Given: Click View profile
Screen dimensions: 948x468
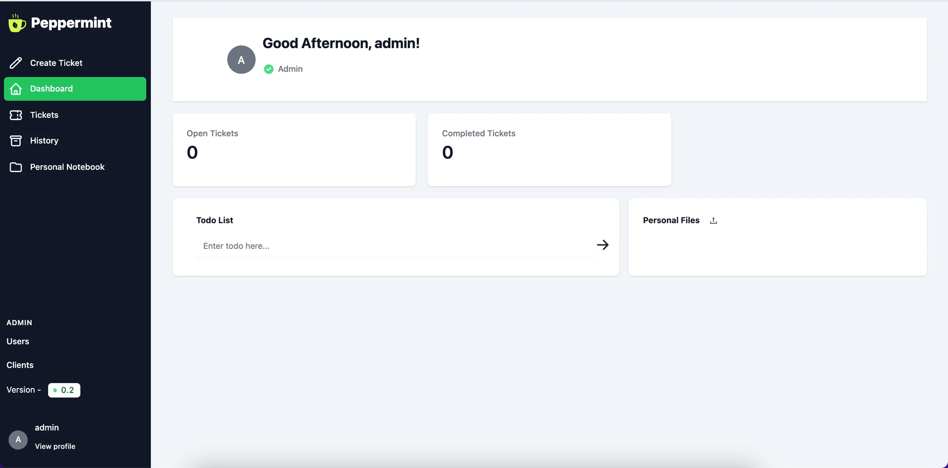Looking at the screenshot, I should [x=55, y=446].
